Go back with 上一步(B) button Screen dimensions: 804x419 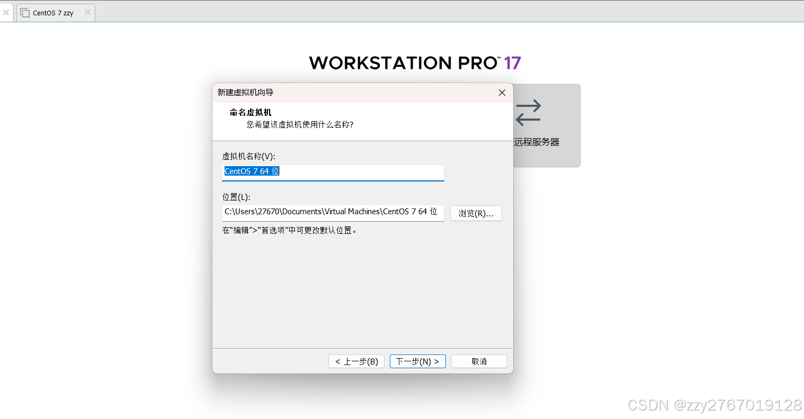(x=356, y=361)
